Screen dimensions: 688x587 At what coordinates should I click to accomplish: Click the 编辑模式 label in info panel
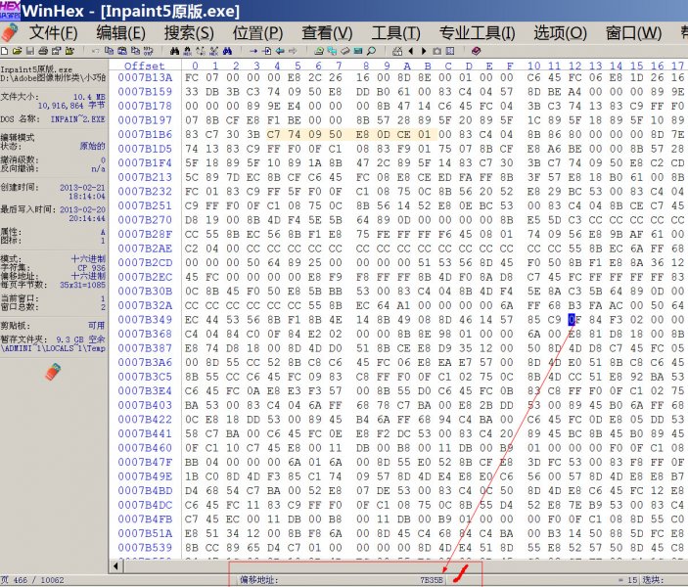coord(18,137)
